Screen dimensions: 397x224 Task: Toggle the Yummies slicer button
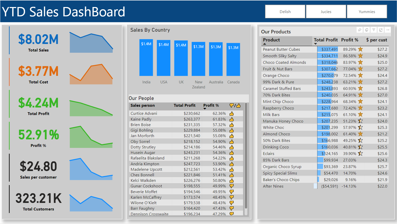click(367, 12)
